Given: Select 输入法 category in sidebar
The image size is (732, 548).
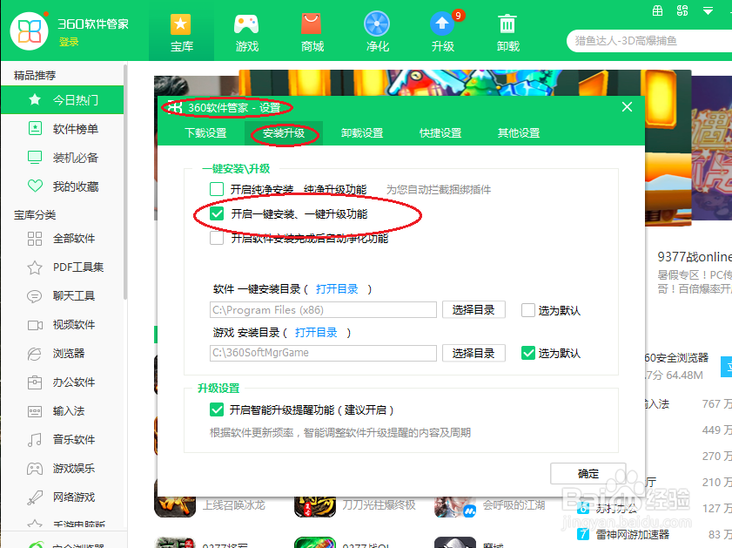Looking at the screenshot, I should pyautogui.click(x=63, y=410).
